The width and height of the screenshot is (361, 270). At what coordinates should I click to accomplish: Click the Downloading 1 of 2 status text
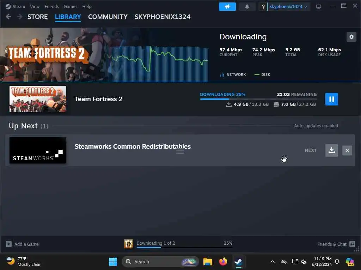[155, 243]
